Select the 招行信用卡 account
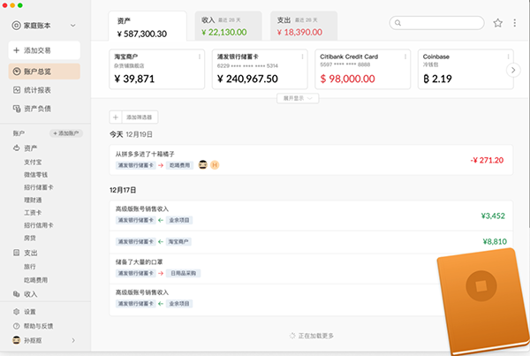The image size is (530, 356). coord(39,225)
